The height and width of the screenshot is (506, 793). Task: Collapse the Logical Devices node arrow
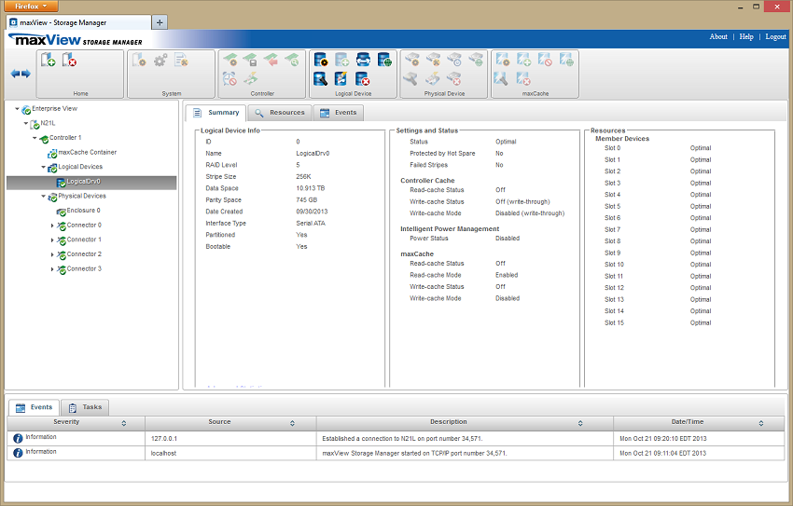coord(43,167)
